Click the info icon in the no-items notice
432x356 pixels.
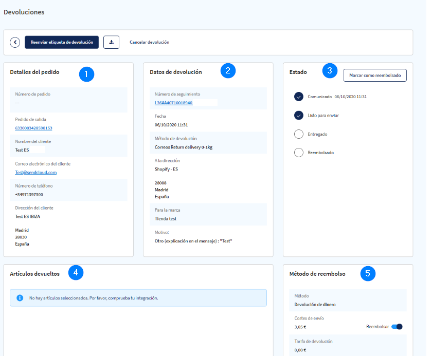[20, 297]
